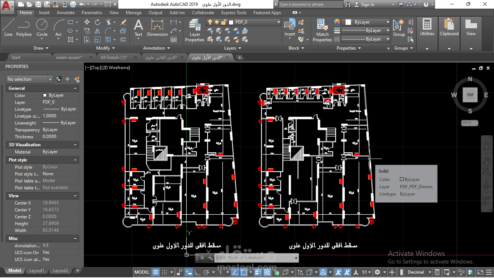This screenshot has height=278, width=494.
Task: Click the Offset tool icon
Action: (123, 39)
